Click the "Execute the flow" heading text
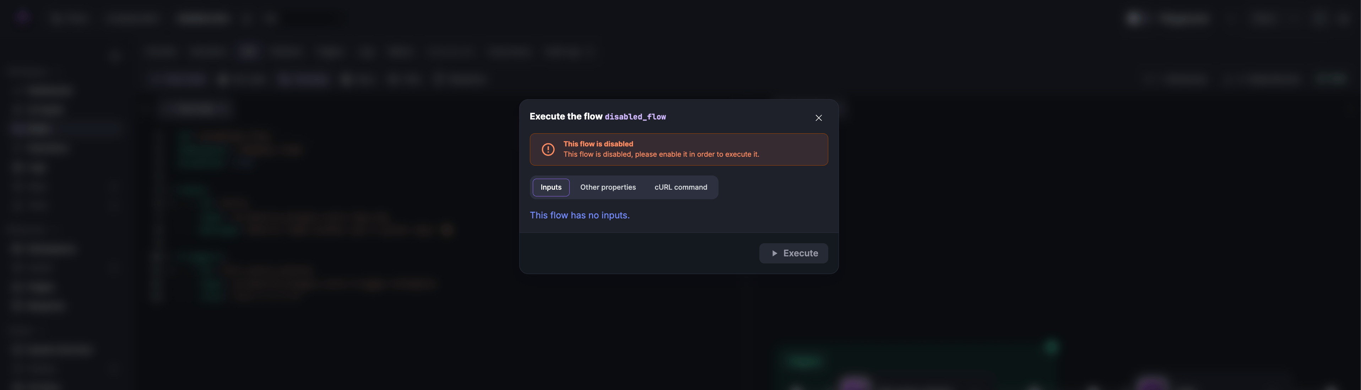Screen dimensions: 1361x390 click(566, 116)
